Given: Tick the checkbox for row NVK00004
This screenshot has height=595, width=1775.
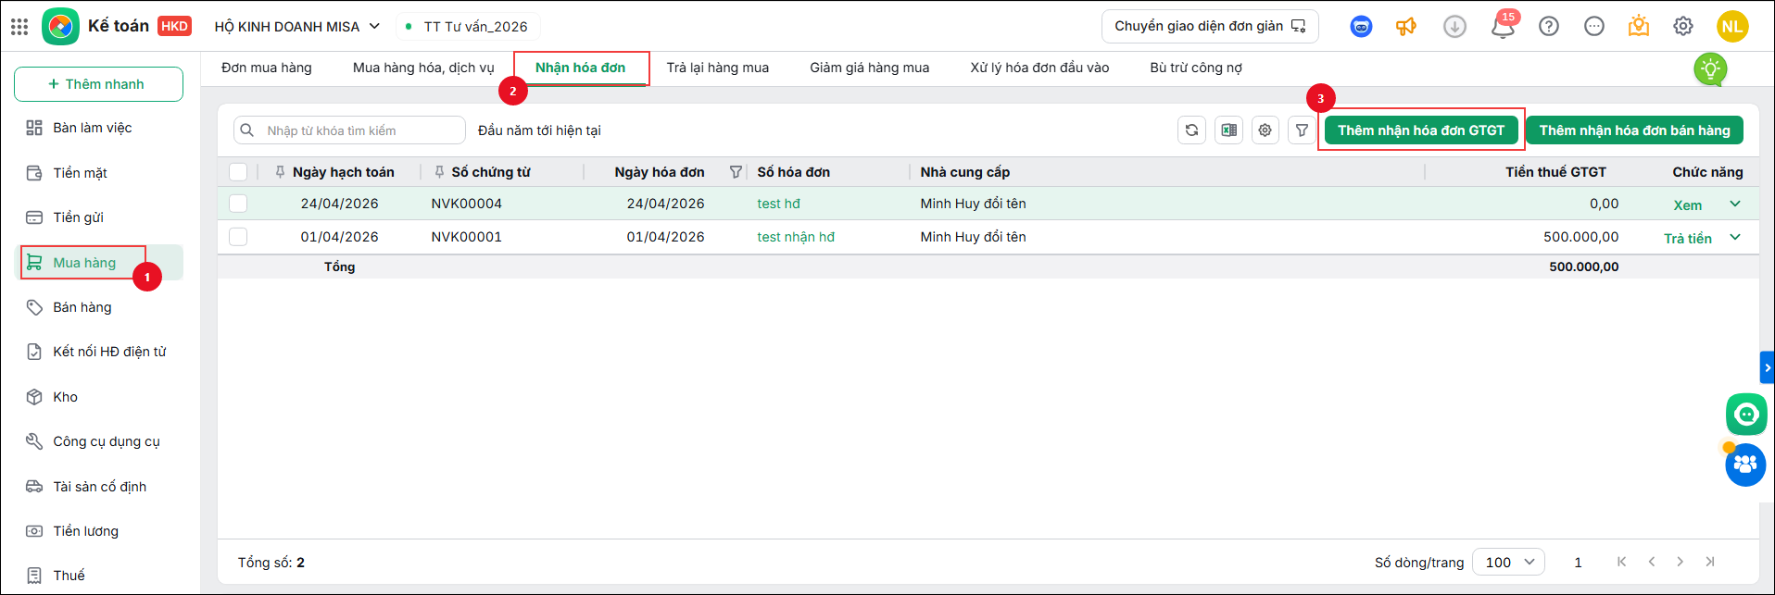Looking at the screenshot, I should point(238,204).
